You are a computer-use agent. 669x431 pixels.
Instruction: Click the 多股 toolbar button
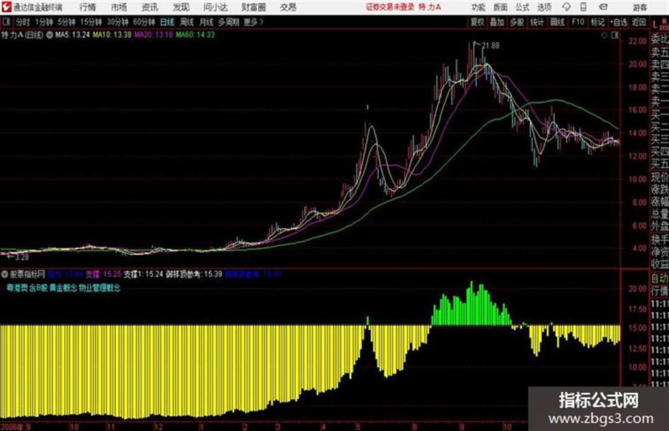(x=517, y=22)
